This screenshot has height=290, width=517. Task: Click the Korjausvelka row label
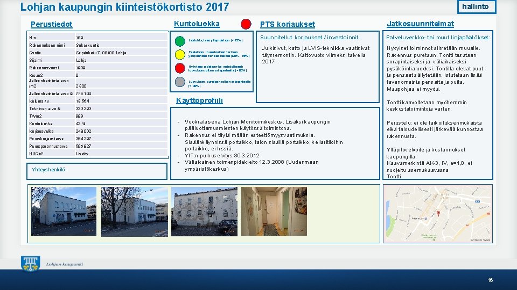[x=41, y=131]
